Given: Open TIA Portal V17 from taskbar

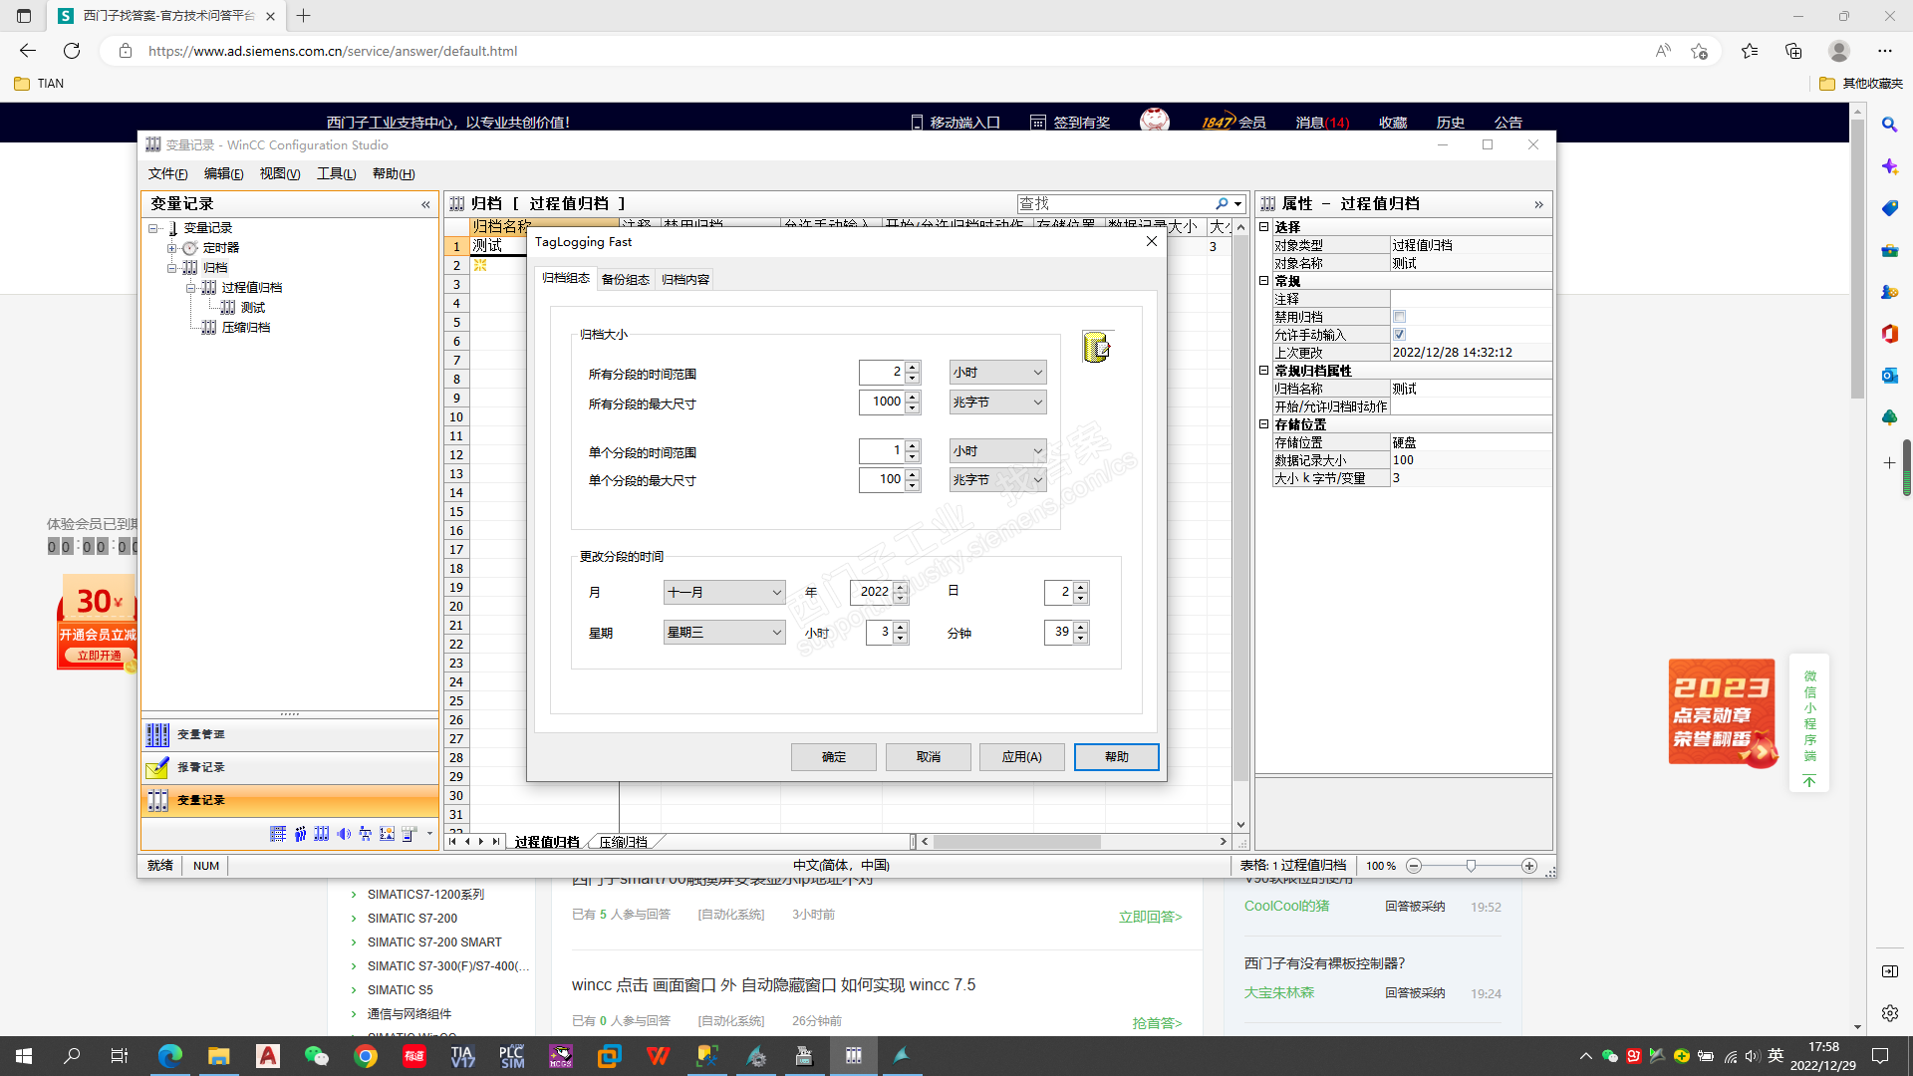Looking at the screenshot, I should (462, 1056).
